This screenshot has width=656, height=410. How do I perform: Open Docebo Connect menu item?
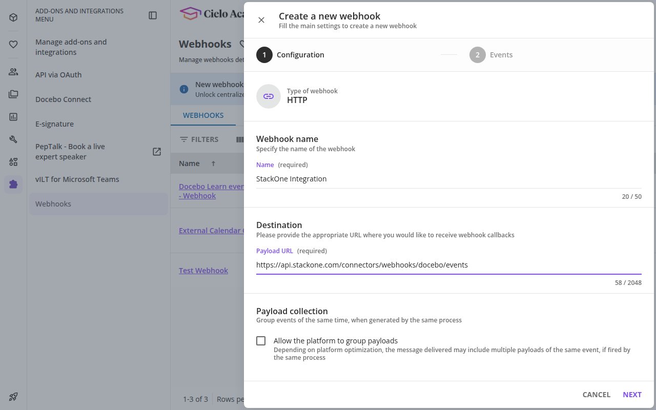pos(98,99)
